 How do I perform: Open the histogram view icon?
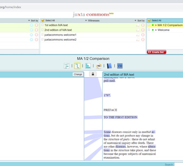tap(88, 66)
